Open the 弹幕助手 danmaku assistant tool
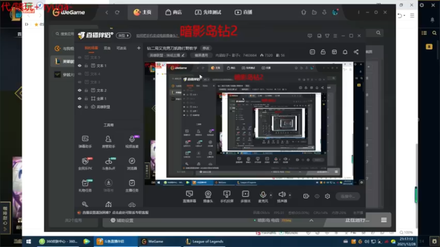The height and width of the screenshot is (247, 440). click(x=85, y=142)
